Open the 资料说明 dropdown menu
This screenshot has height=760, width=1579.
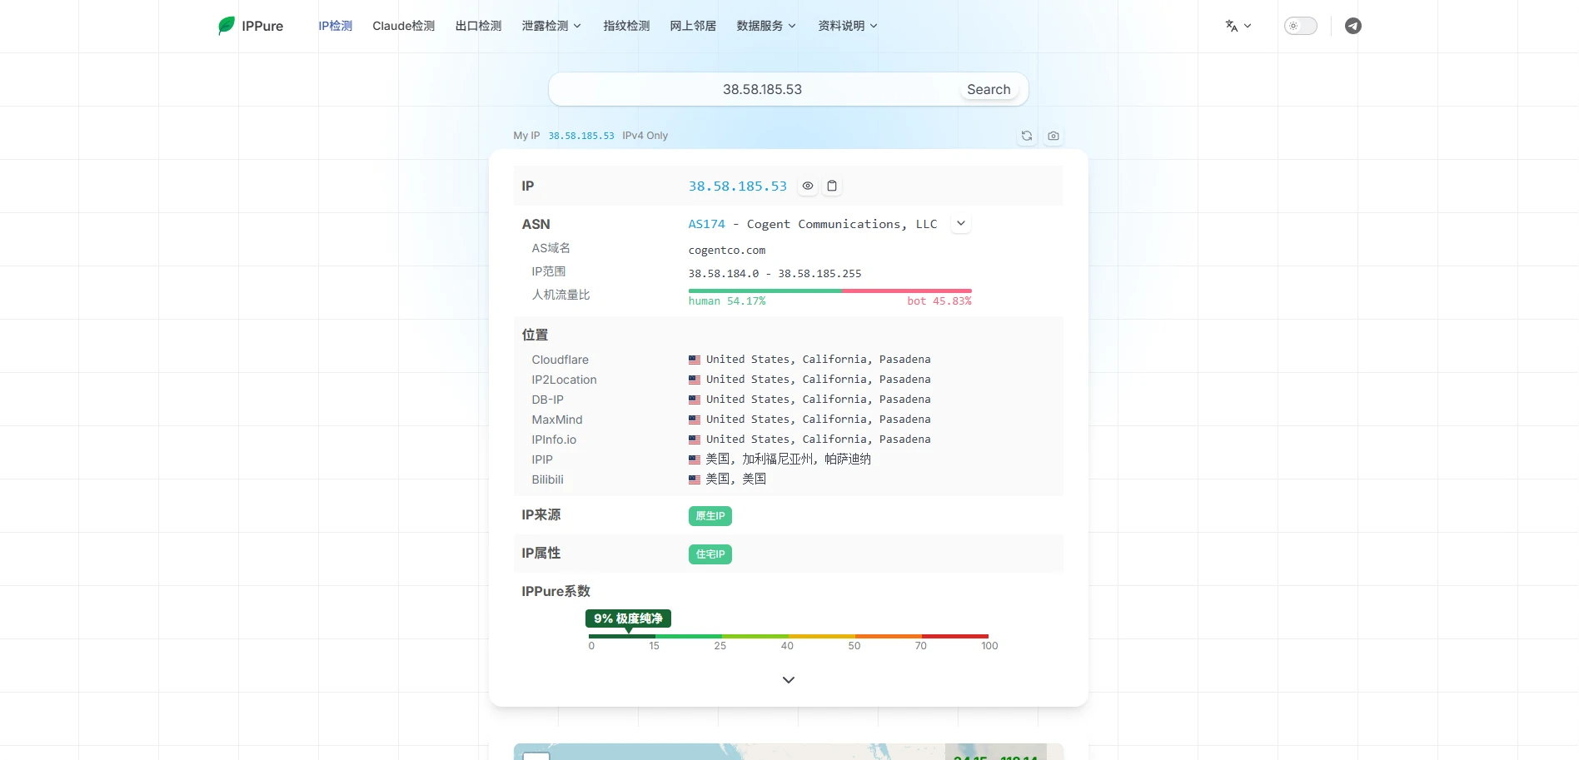click(x=848, y=26)
